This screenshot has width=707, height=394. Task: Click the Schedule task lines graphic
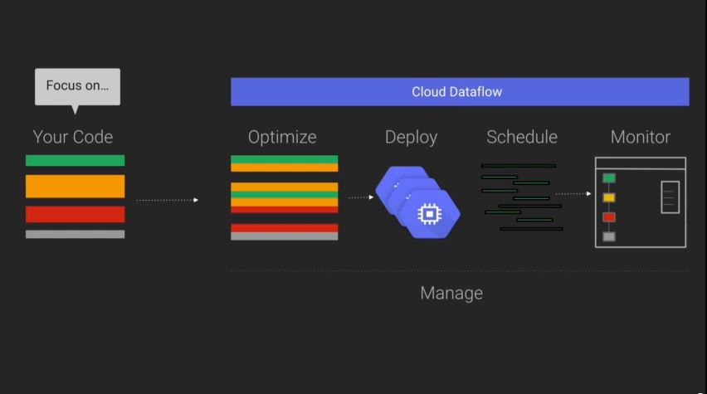(521, 197)
